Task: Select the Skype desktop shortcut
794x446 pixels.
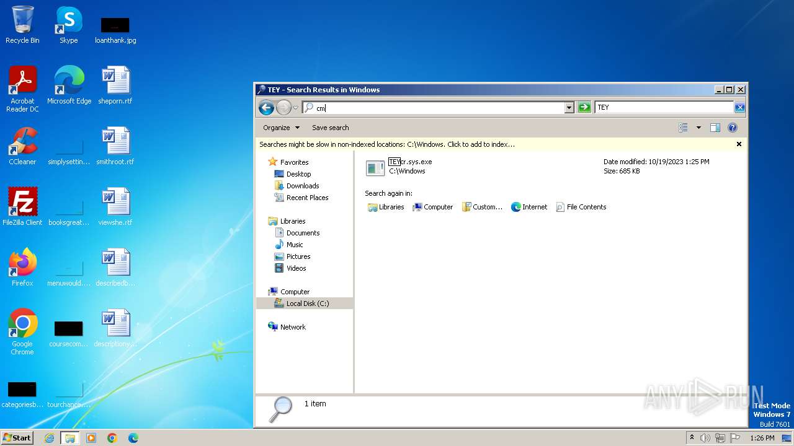Action: 69,25
